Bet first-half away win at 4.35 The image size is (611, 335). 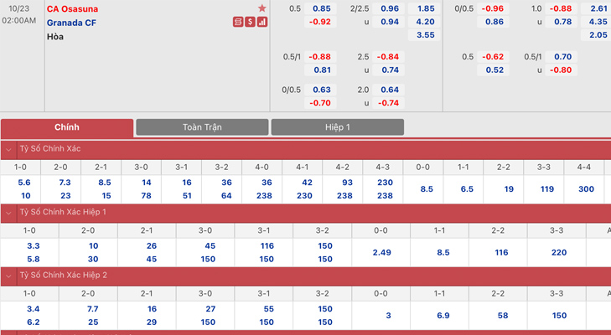[x=597, y=22]
